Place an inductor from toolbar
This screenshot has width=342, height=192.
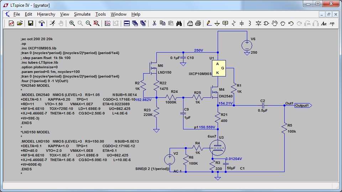click(250, 23)
